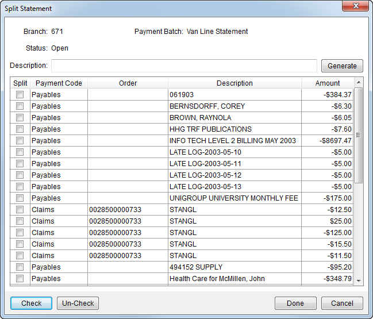Tick the checkbox for BERNSDORFF, COREY row
The height and width of the screenshot is (319, 373).
click(20, 106)
